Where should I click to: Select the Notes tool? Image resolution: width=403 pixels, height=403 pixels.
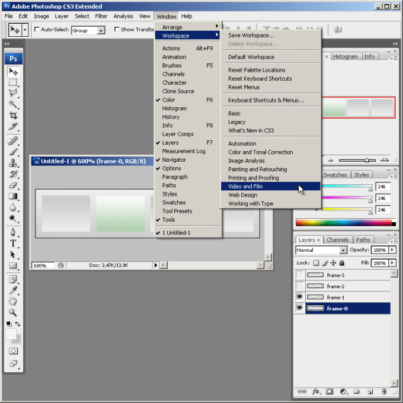click(x=13, y=279)
